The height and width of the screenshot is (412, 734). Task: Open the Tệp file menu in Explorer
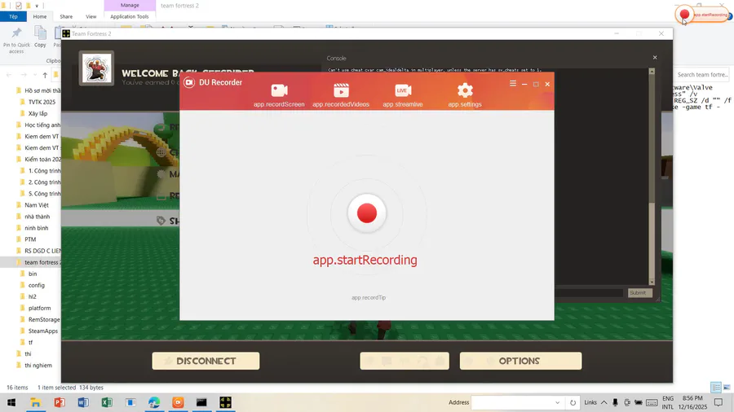point(13,16)
